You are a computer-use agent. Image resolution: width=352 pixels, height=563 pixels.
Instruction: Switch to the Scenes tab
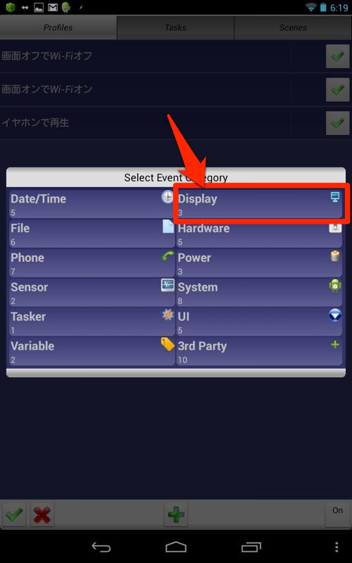(x=293, y=27)
